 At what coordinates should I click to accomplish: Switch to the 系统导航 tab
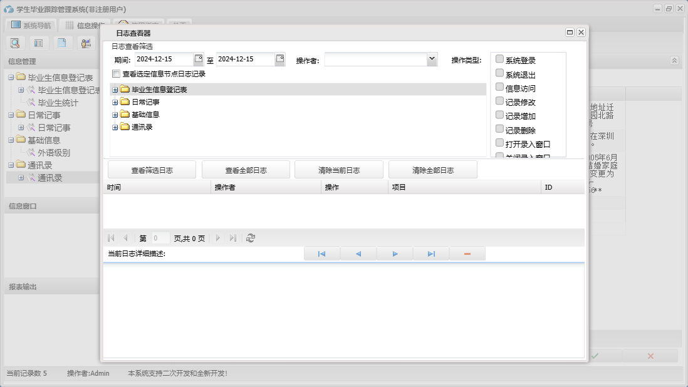31,26
